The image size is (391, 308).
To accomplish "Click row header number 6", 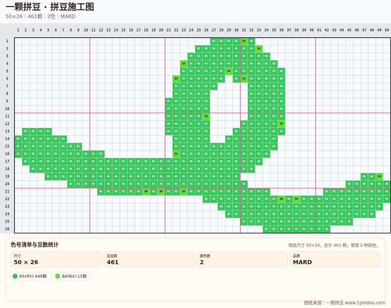I will 7,79.
